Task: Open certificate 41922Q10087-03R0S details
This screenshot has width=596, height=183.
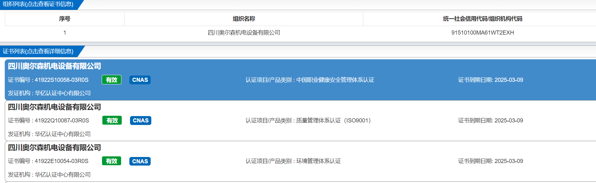Action: tap(300, 121)
